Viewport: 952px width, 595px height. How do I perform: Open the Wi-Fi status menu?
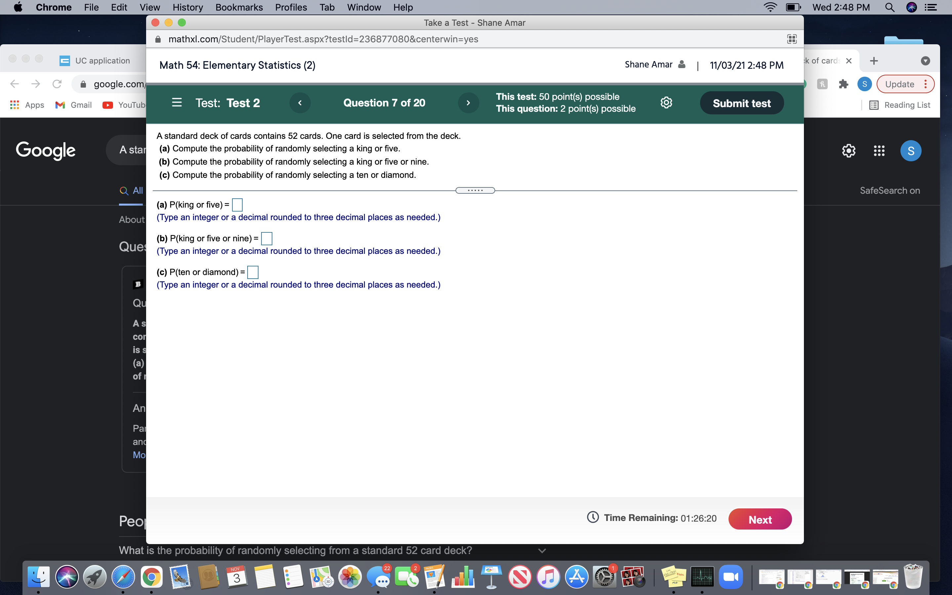[770, 7]
